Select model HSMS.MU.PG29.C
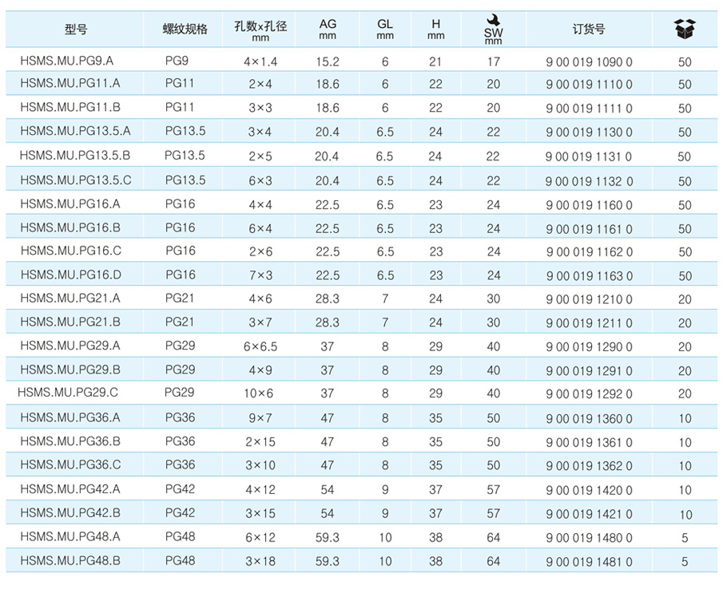The height and width of the screenshot is (589, 727). [68, 393]
